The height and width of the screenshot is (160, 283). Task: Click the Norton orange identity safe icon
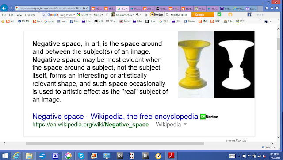tap(230, 15)
